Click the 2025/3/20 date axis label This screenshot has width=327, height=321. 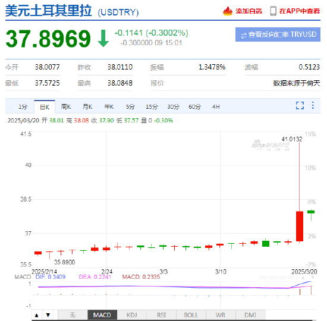(304, 272)
